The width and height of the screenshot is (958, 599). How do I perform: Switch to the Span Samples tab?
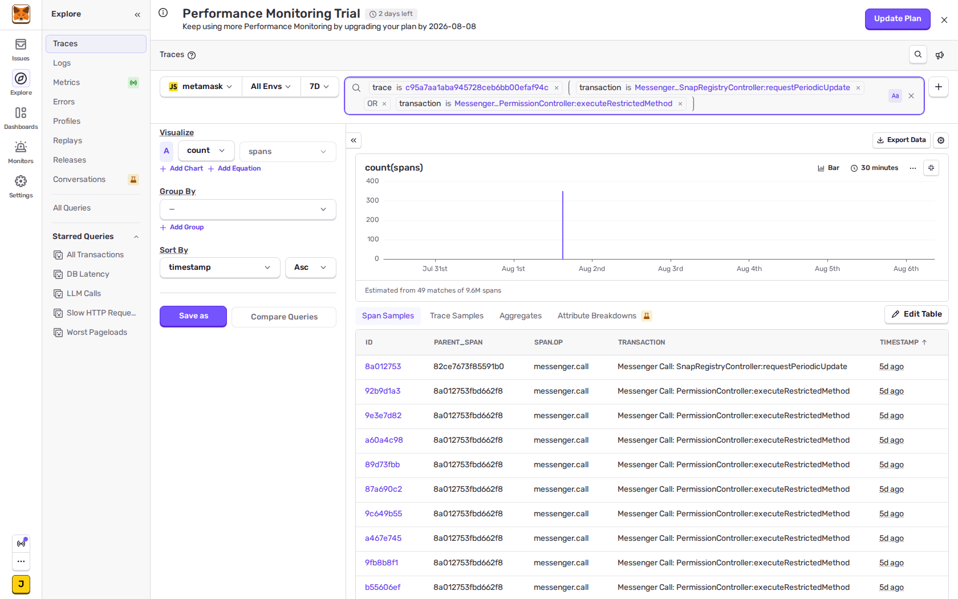coord(388,316)
